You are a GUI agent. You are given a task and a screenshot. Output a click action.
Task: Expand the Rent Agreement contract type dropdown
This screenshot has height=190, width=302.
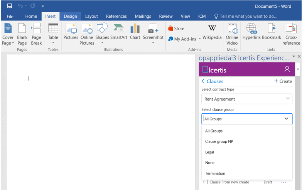click(247, 99)
